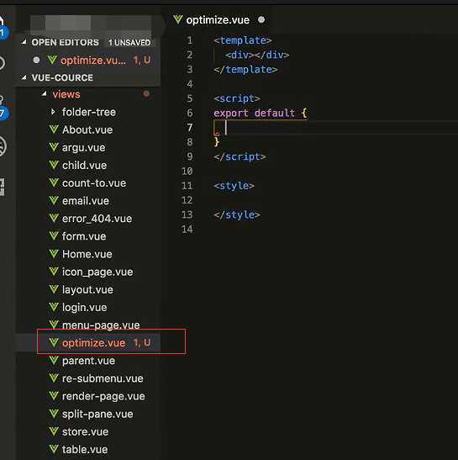Place cursor on the <template> opening tag
Viewport: 458px width, 460px height.
(243, 40)
